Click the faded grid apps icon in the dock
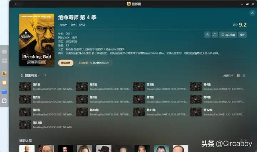The image size is (257, 152). [4, 61]
